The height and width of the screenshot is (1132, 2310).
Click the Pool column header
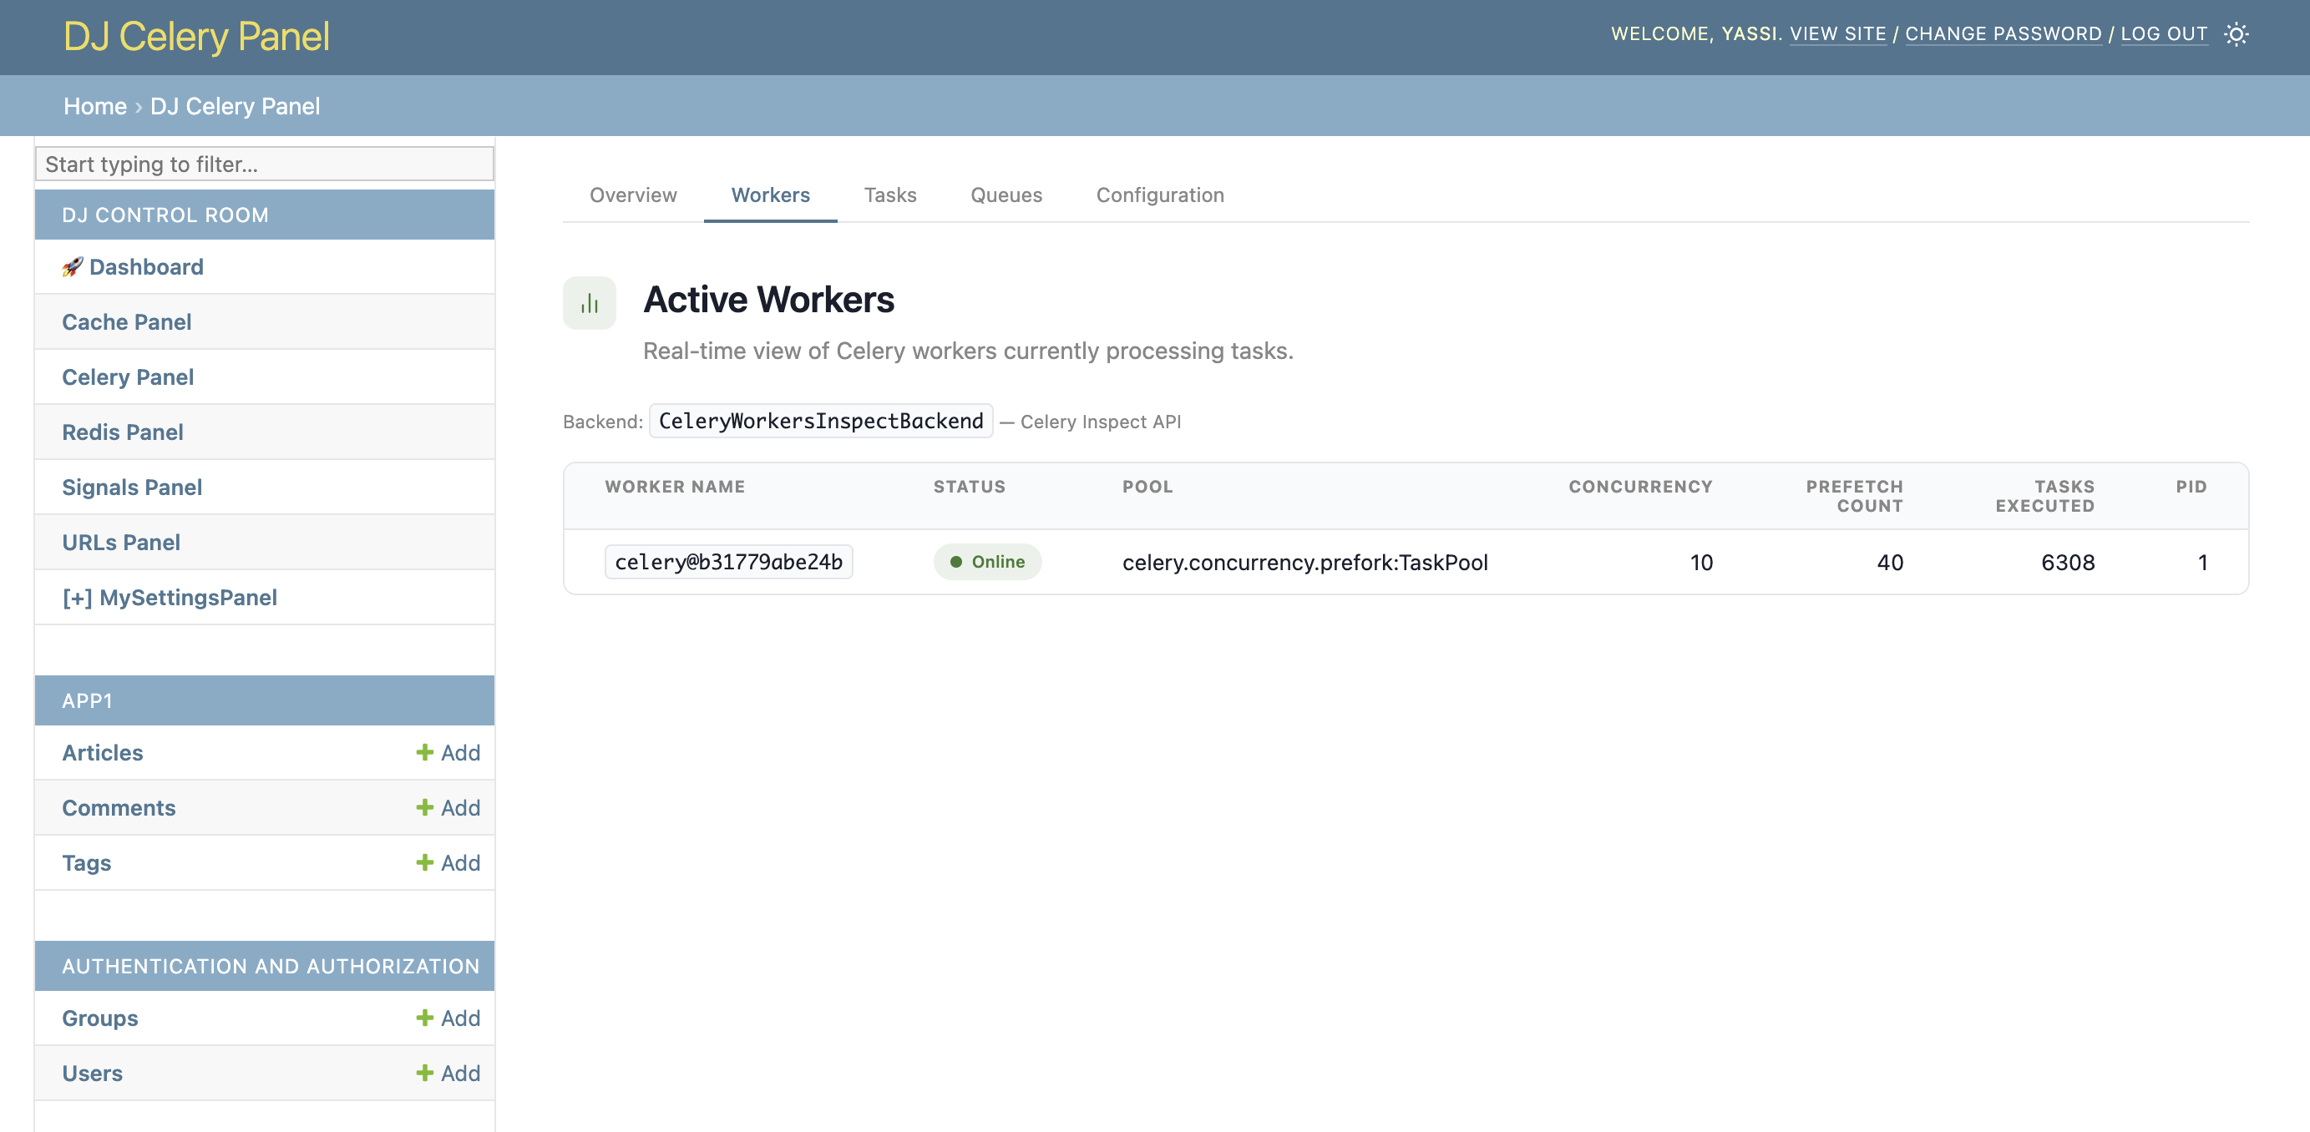(x=1147, y=487)
